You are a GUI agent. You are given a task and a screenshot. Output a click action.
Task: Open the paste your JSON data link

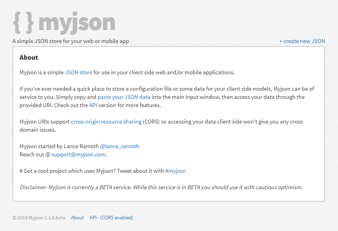[124, 97]
